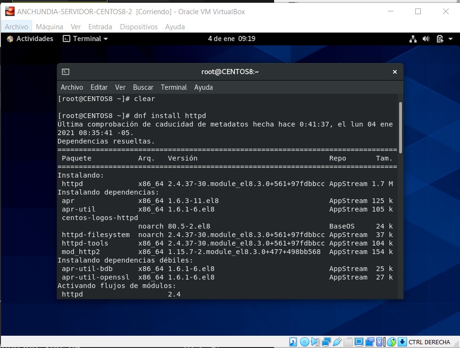Open the hard disk activity status icon
Screen dimensions: 460x348
tap(293, 341)
